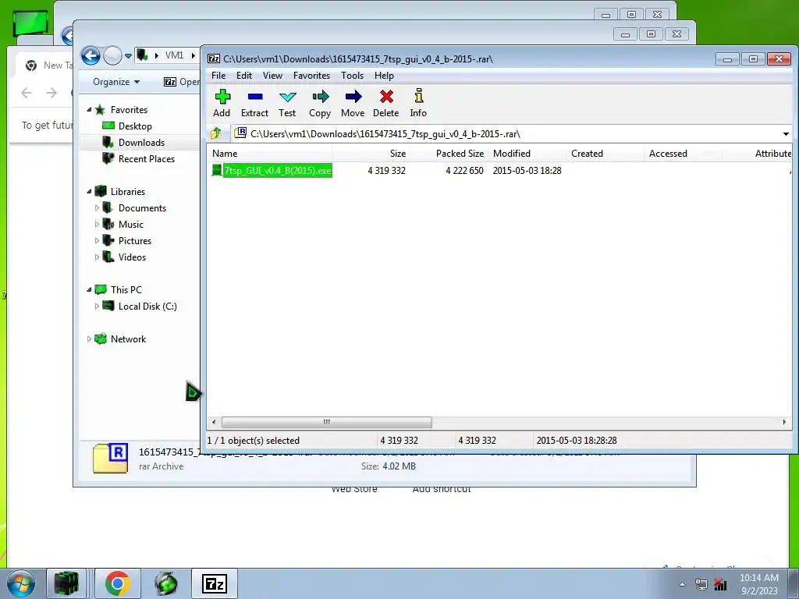Click the modified date 2015-05-03 18:28 cell

[x=527, y=171]
